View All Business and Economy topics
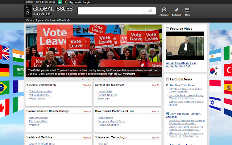The width and height of the screenshot is (232, 145). [87, 85]
